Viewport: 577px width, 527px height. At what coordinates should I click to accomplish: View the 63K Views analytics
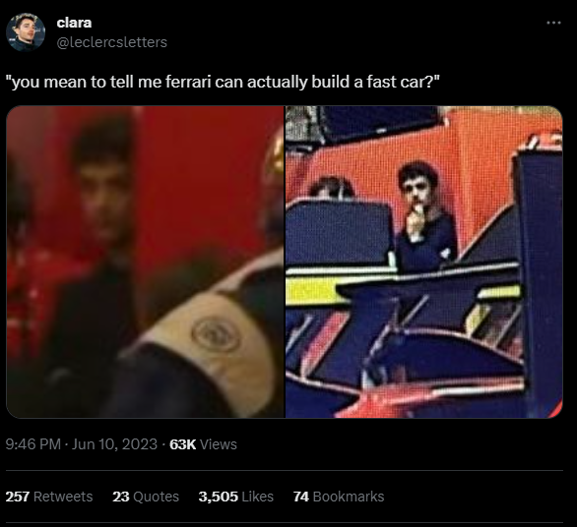(203, 444)
